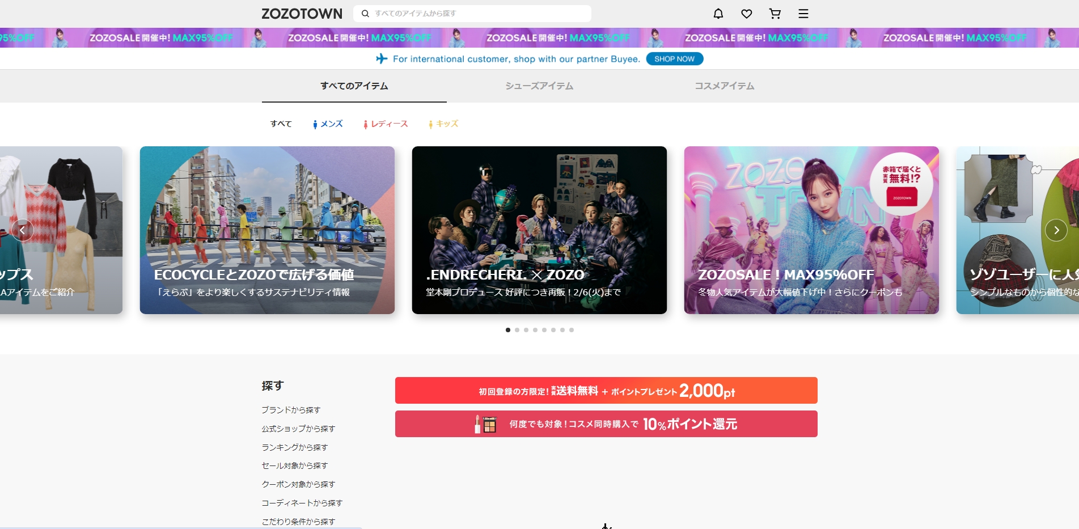Open セール対象から探す link
Viewport: 1079px width, 529px height.
(295, 465)
